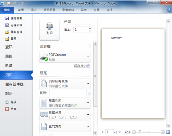The height and width of the screenshot is (136, 172).
Task: Choose 關閉 in the backstage menu
Action: coord(11,39)
